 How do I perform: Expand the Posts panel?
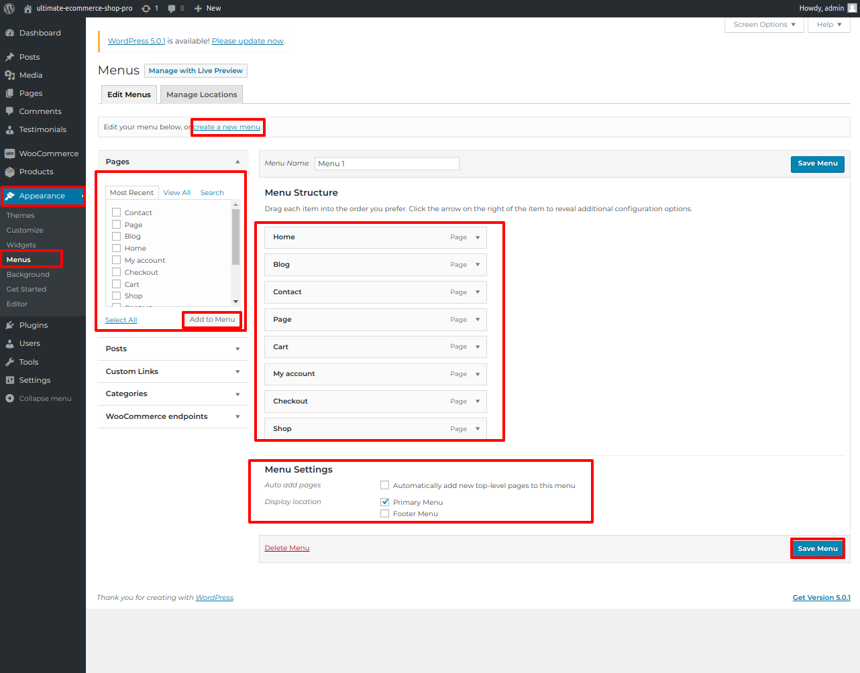coord(237,349)
